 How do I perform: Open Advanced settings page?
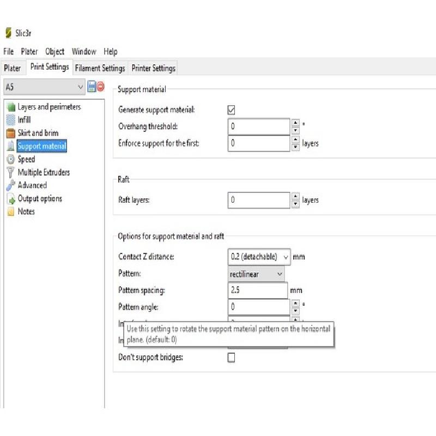click(x=32, y=185)
